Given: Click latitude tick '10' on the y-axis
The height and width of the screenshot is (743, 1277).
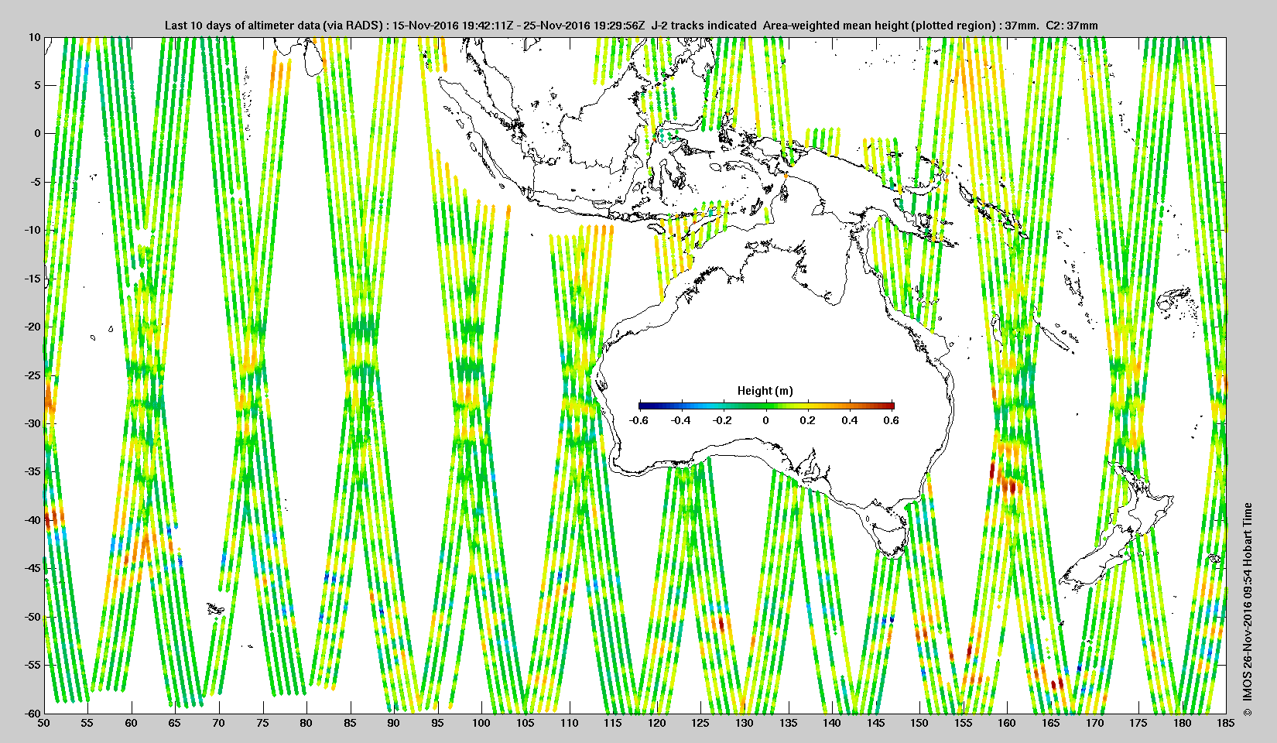Looking at the screenshot, I should tap(35, 37).
